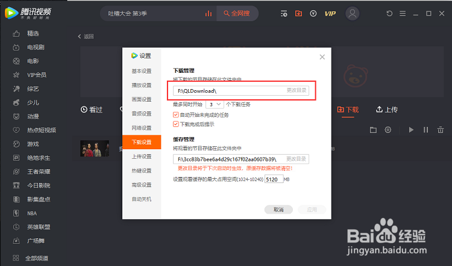Image resolution: width=452 pixels, height=266 pixels.
Task: Open the simultaneous download tasks dropdown
Action: tap(215, 104)
